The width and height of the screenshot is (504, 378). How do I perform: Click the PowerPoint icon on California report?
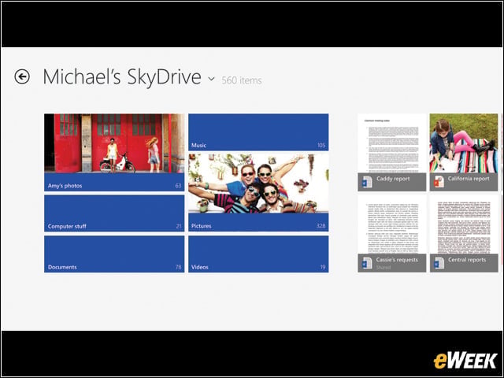pyautogui.click(x=439, y=182)
